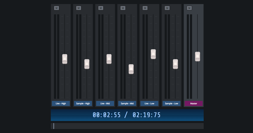Toggle mute on Live - Mid channel

[x=101, y=8]
